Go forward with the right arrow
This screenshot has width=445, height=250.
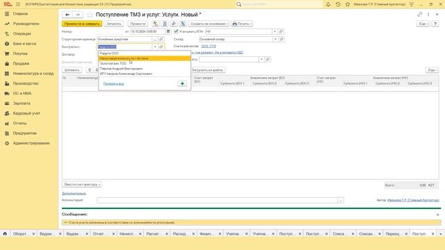[77, 15]
